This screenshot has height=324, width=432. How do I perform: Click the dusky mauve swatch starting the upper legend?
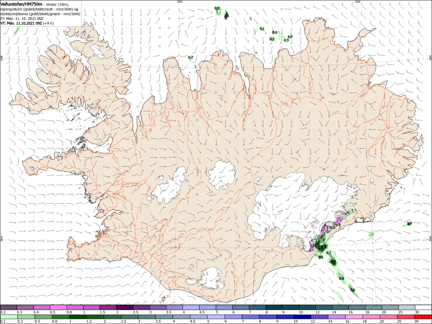click(8, 307)
